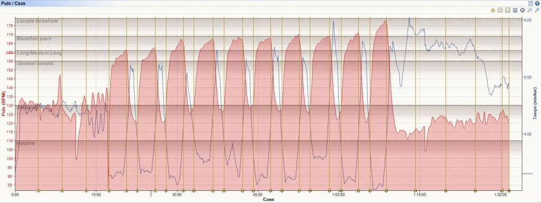Select lap marker 22 on the time axis
Viewport: 541px width, 203px height.
pos(369,190)
